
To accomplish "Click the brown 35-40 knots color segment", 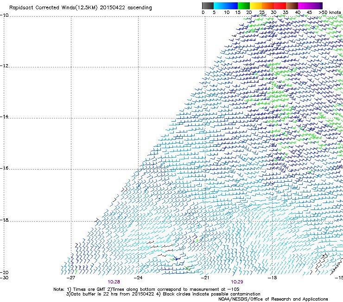I will pos(292,6).
